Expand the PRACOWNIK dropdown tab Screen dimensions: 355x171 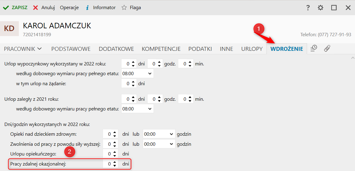pos(23,49)
